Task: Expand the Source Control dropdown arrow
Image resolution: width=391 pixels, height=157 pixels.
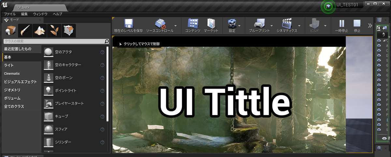Action: pos(176,25)
